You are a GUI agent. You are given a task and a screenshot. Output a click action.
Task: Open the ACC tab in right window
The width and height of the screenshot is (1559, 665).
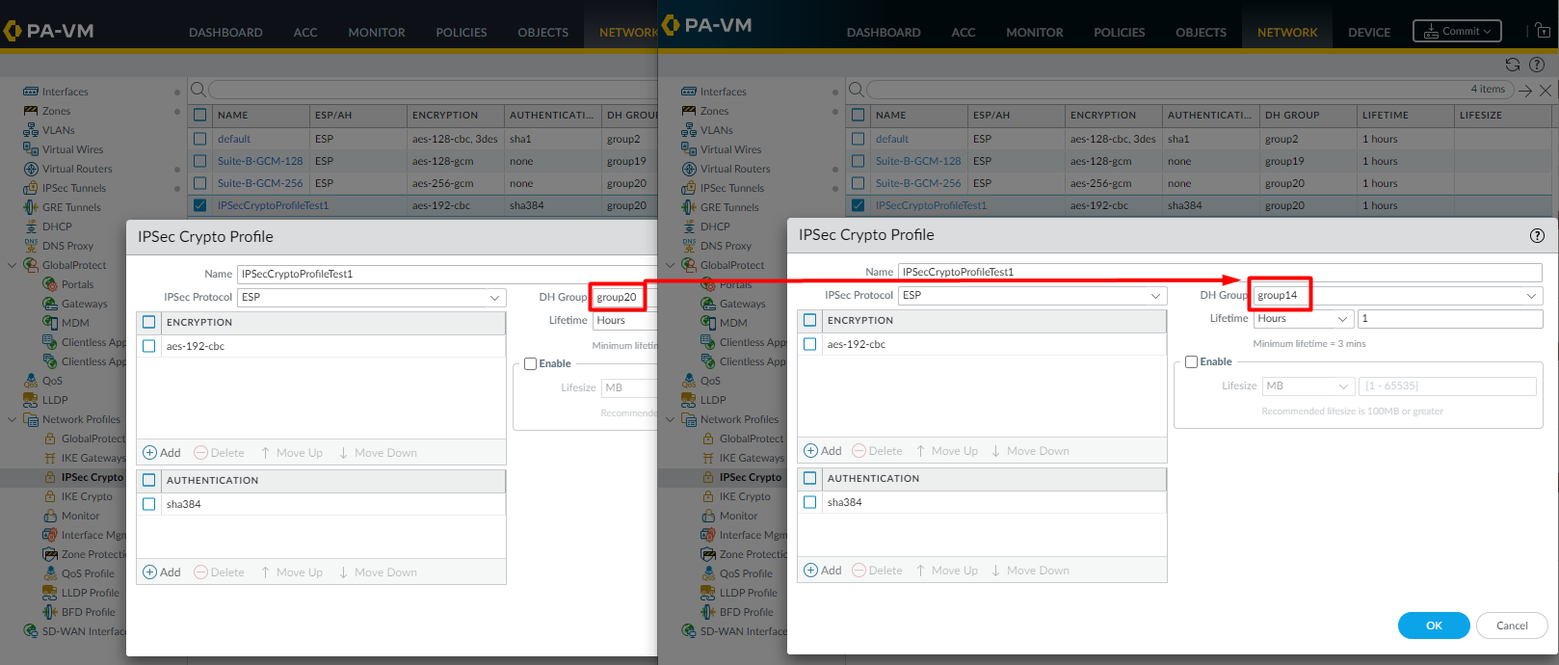964,32
